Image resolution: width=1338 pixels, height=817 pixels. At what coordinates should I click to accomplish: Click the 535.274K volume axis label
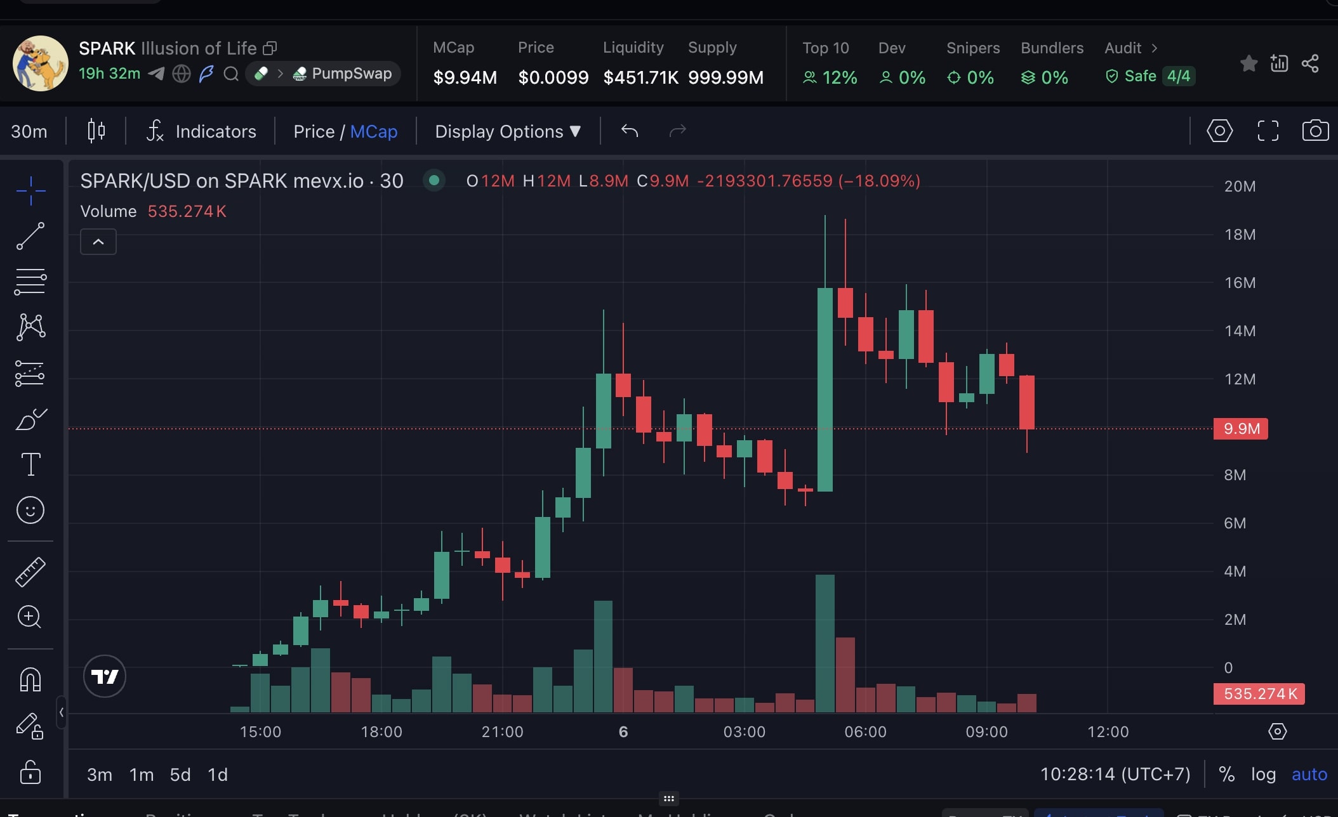point(1259,694)
